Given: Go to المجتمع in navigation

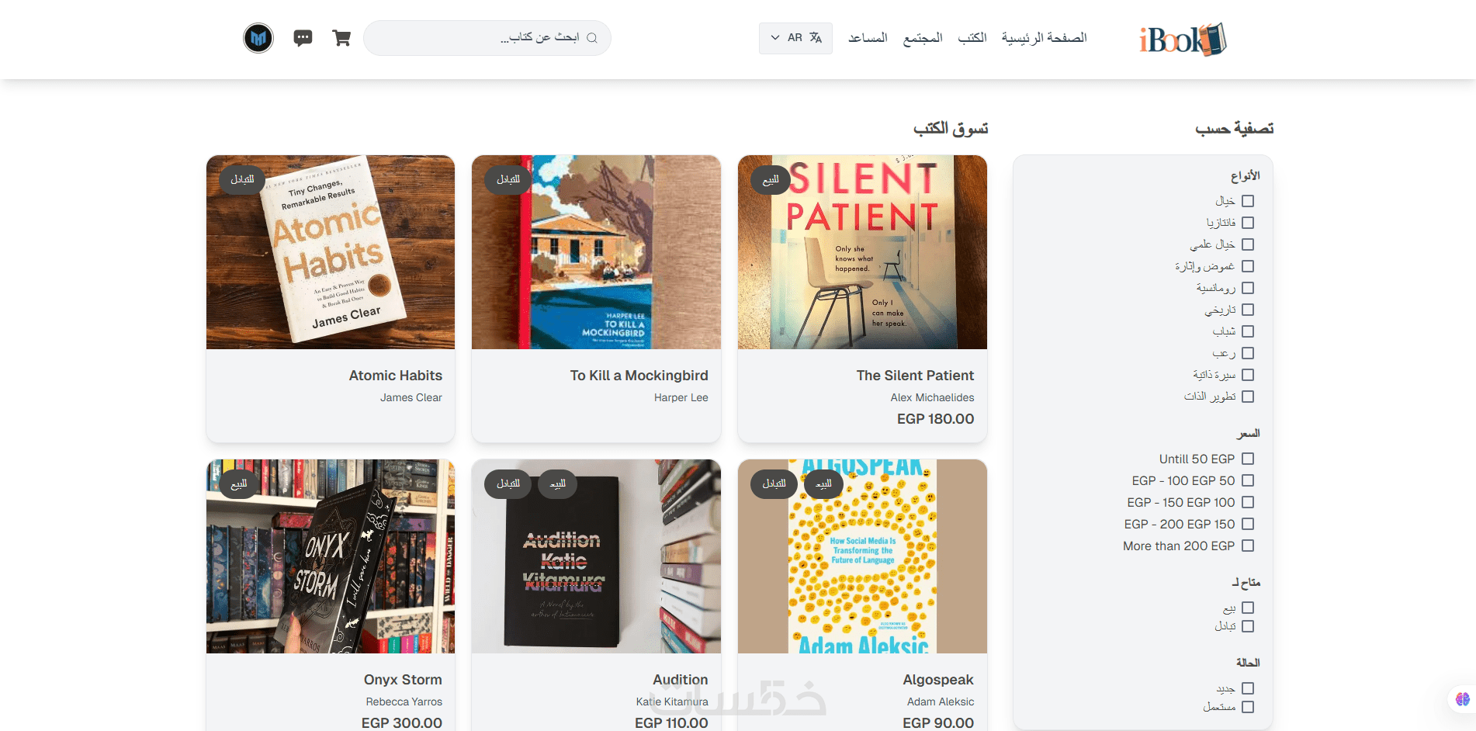Looking at the screenshot, I should pos(923,38).
